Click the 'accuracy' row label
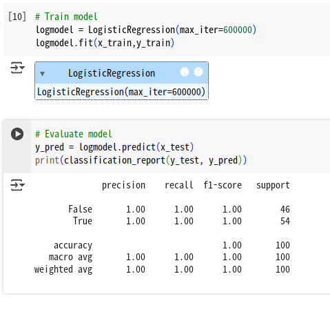The image size is (330, 312). point(73,245)
